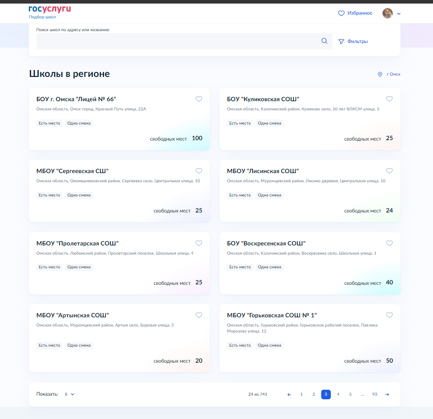Focus the school search input field

[x=184, y=41]
